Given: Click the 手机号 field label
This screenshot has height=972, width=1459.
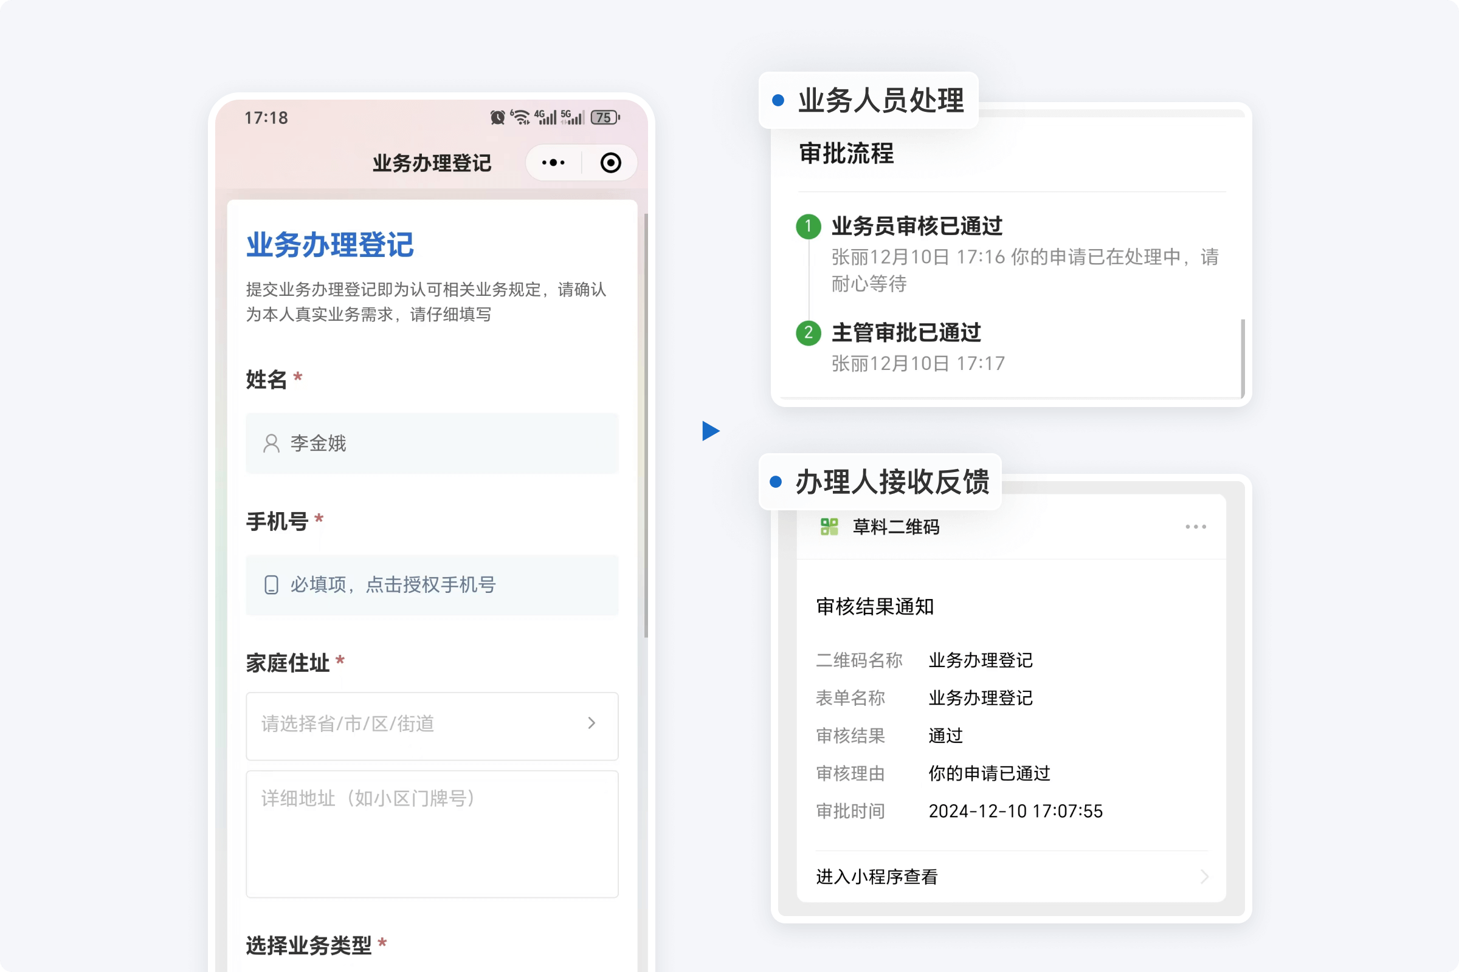Looking at the screenshot, I should click(277, 521).
